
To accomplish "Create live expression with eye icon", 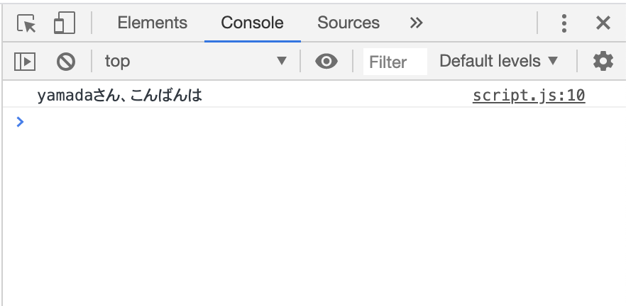I will pos(326,62).
